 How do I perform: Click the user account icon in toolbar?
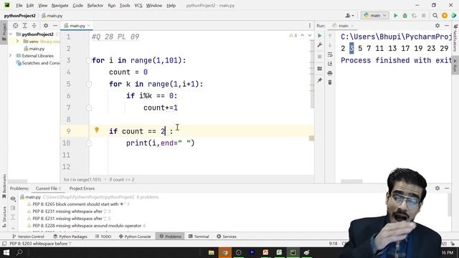pyautogui.click(x=349, y=16)
